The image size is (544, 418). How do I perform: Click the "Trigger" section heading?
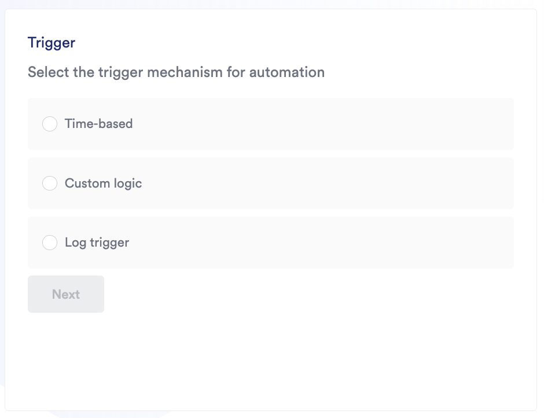coord(52,42)
